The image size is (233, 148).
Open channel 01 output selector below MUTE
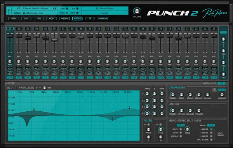click(10, 77)
